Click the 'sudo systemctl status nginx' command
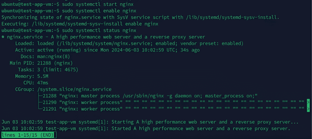312x139 pixels. (x=99, y=30)
